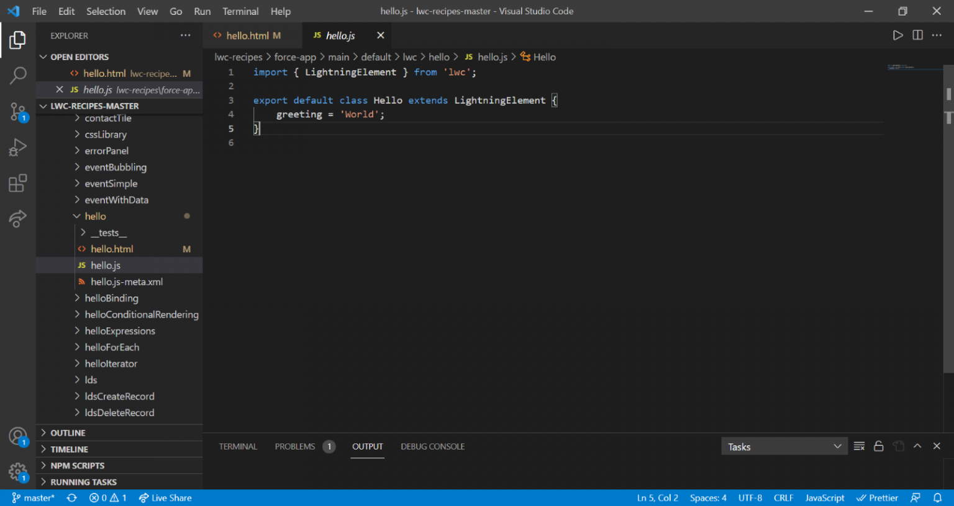Select the Search icon in activity bar
Image resolution: width=954 pixels, height=506 pixels.
[x=17, y=76]
